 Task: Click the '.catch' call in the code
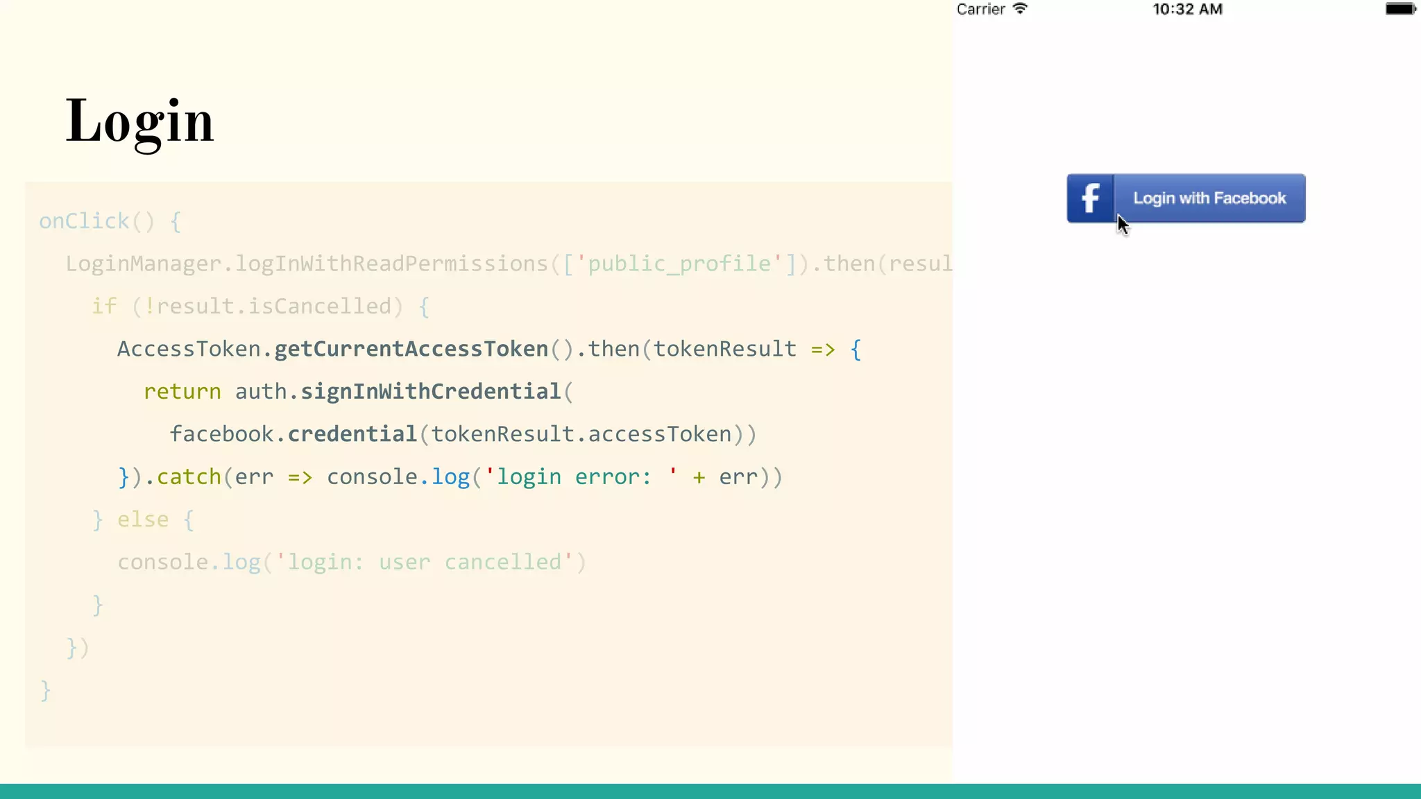coord(182,477)
